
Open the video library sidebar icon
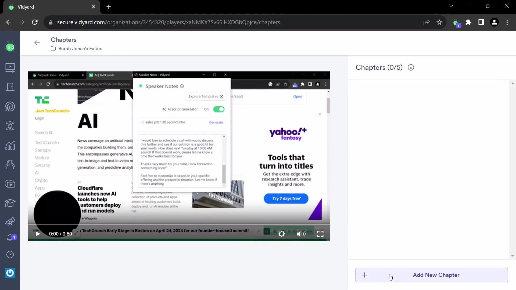click(x=10, y=67)
